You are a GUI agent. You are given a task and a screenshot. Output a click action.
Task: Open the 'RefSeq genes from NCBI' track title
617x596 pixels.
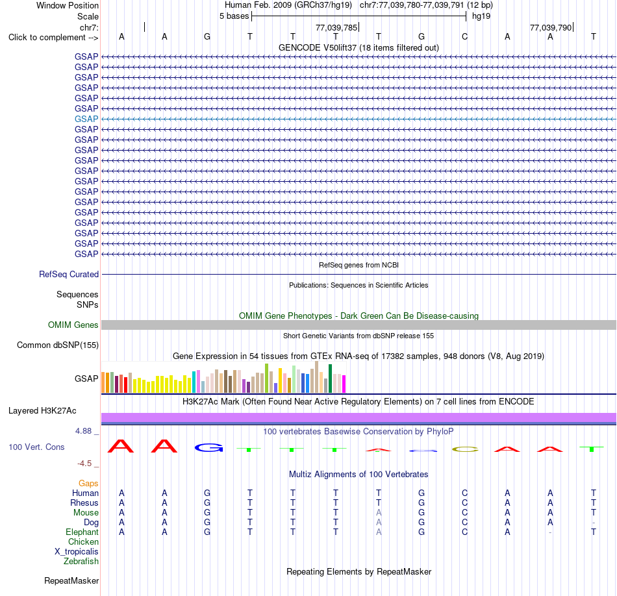pos(359,265)
